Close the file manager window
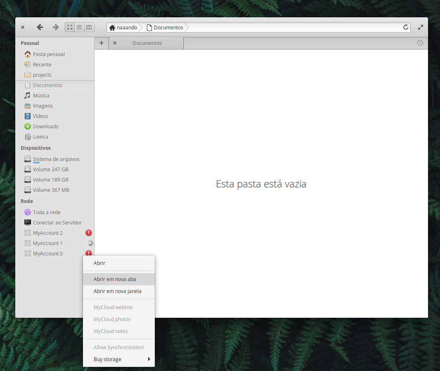 (23, 27)
